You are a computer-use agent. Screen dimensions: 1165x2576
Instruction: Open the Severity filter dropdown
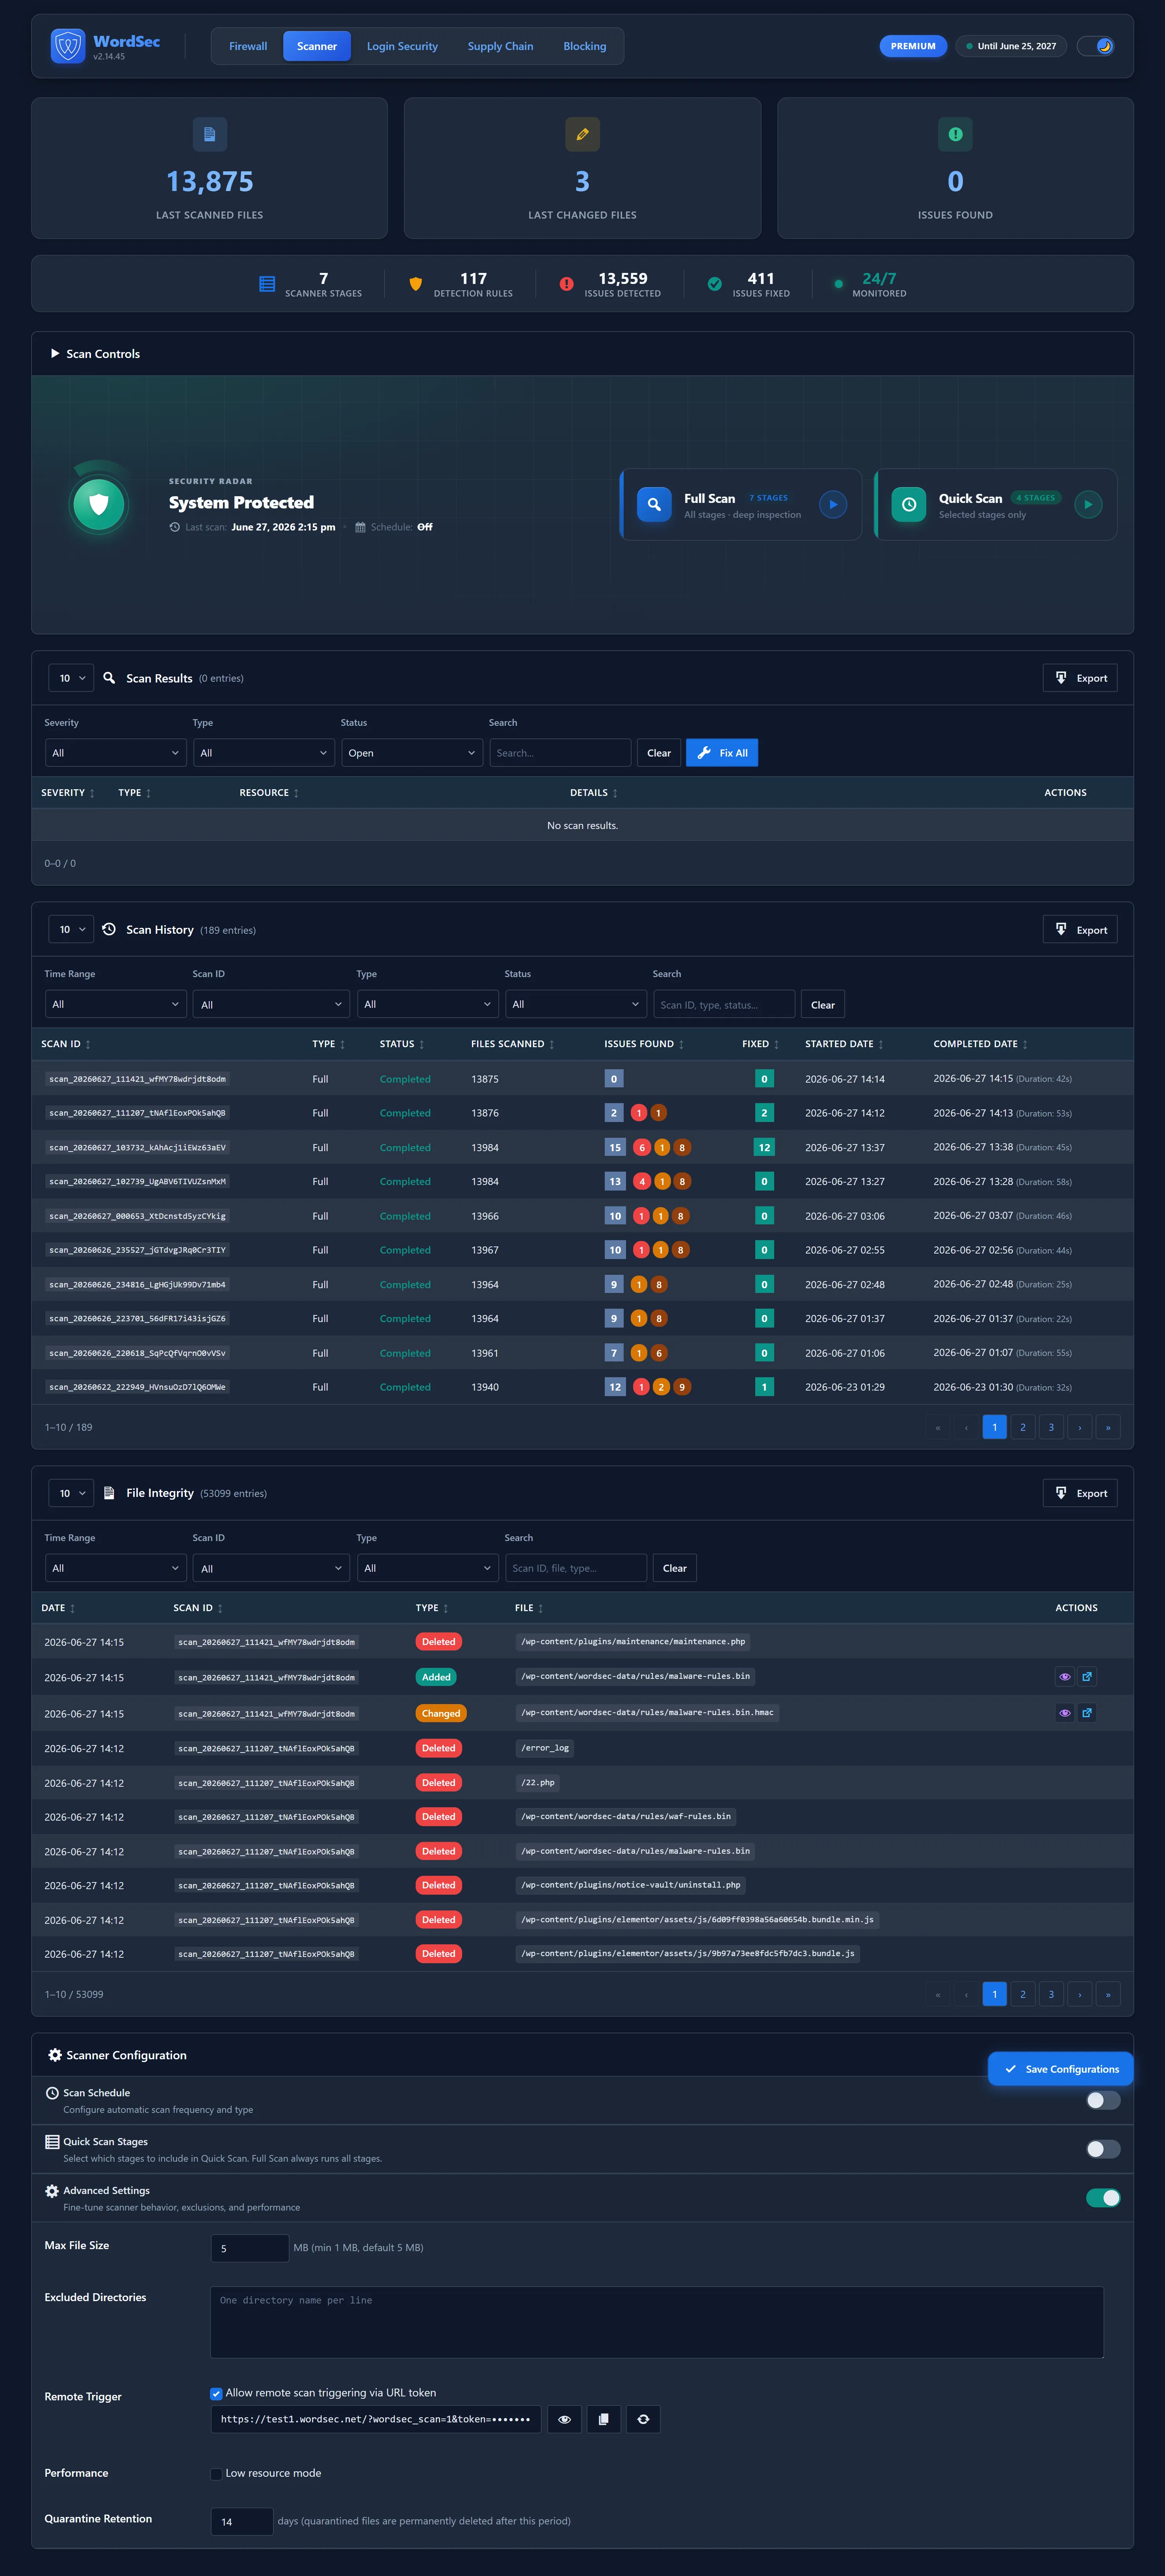[116, 753]
